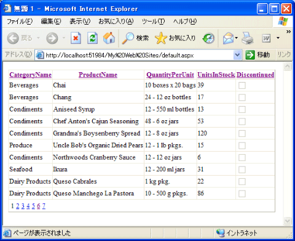Toggle Discontinued checkbox for Chai

tap(242, 86)
